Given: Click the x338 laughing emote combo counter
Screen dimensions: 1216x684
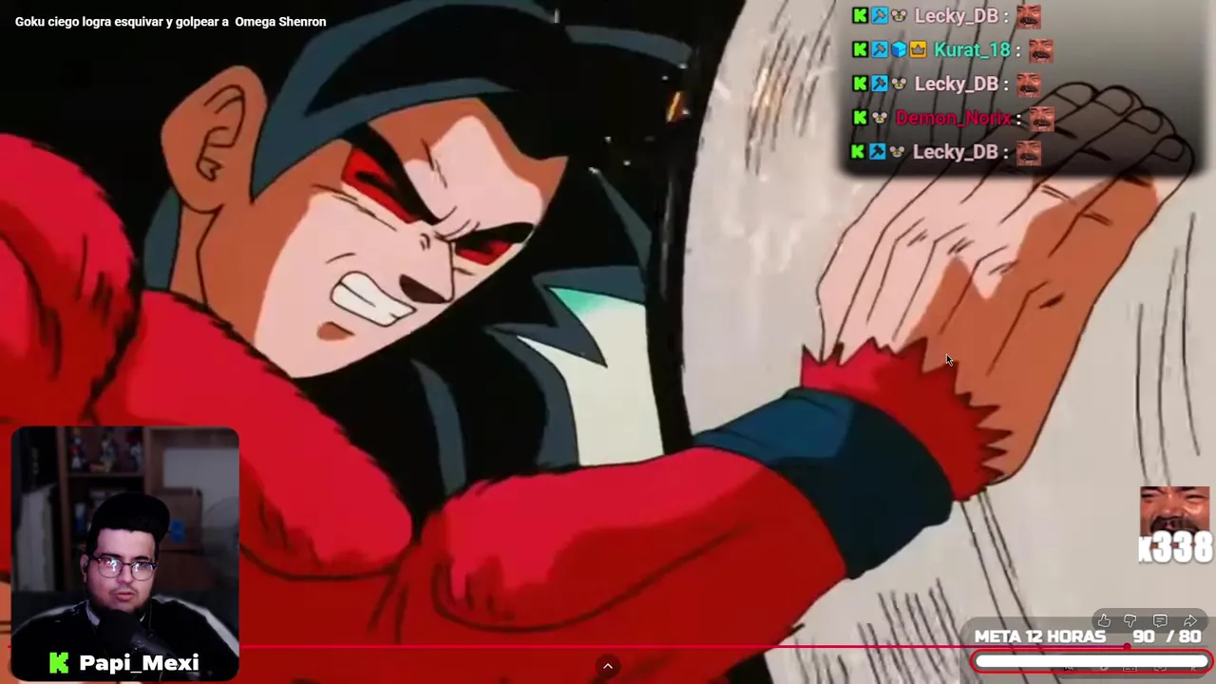Looking at the screenshot, I should (x=1175, y=525).
